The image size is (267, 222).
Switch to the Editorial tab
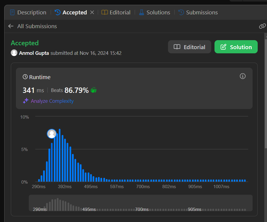click(116, 12)
